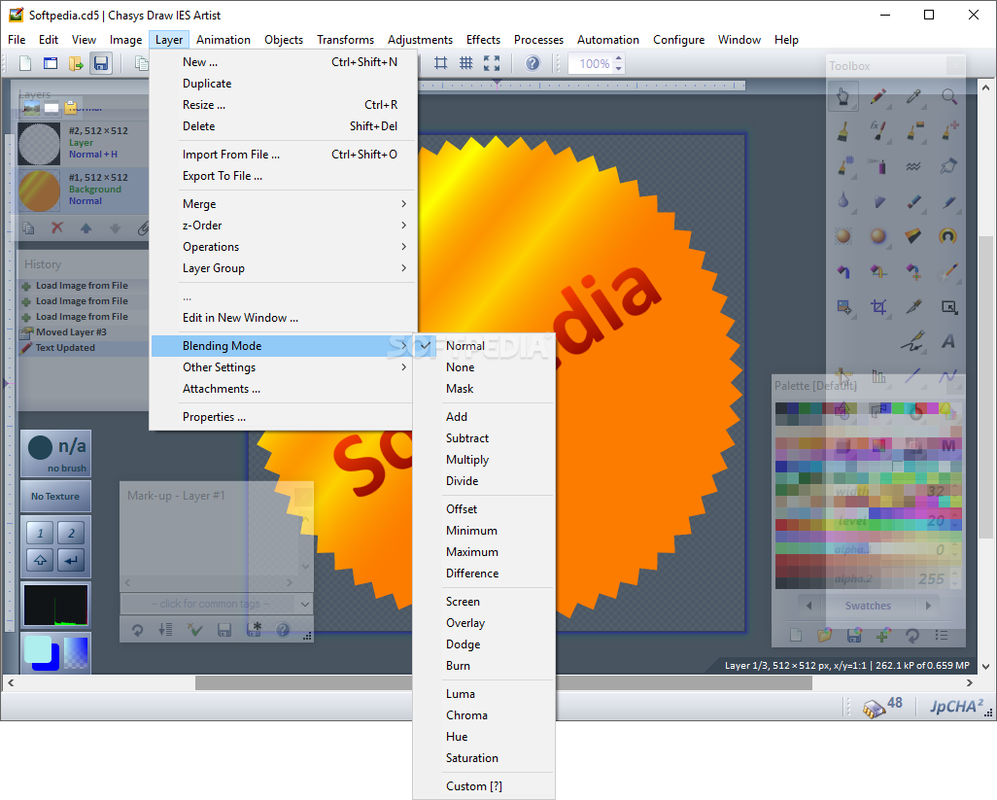Go to next Swatches palette page arrow
The height and width of the screenshot is (800, 997).
[928, 606]
